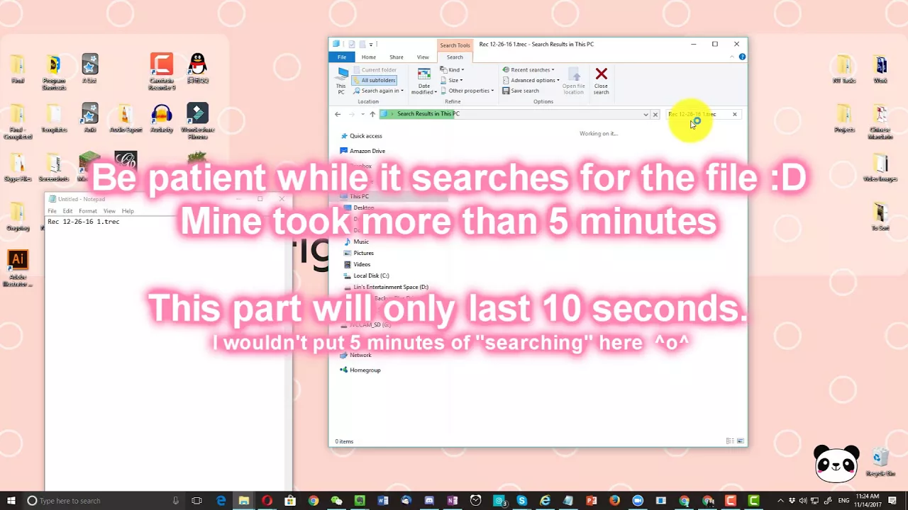Open Adobe Illustrator desktop shortcut

tap(18, 268)
